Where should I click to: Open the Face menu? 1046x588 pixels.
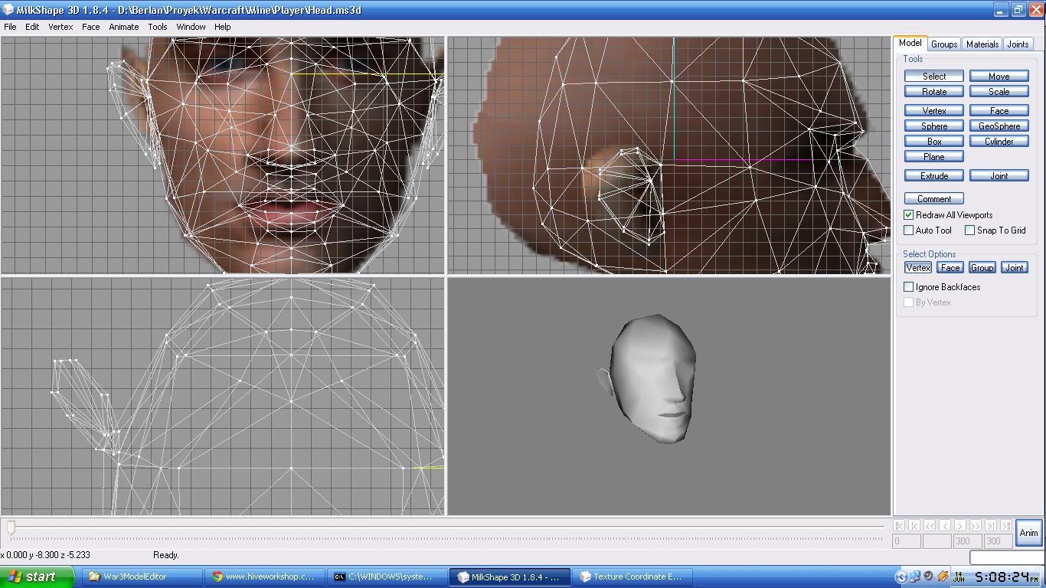90,27
